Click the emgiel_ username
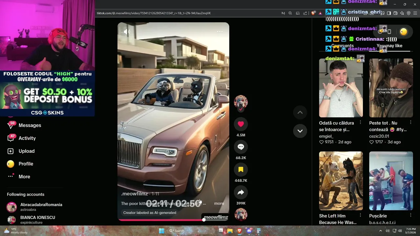Image resolution: width=420 pixels, height=236 pixels. pyautogui.click(x=326, y=136)
